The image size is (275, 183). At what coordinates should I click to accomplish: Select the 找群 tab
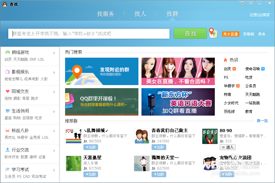click(172, 14)
